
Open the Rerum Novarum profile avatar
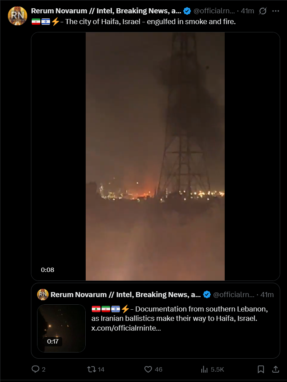click(x=18, y=16)
